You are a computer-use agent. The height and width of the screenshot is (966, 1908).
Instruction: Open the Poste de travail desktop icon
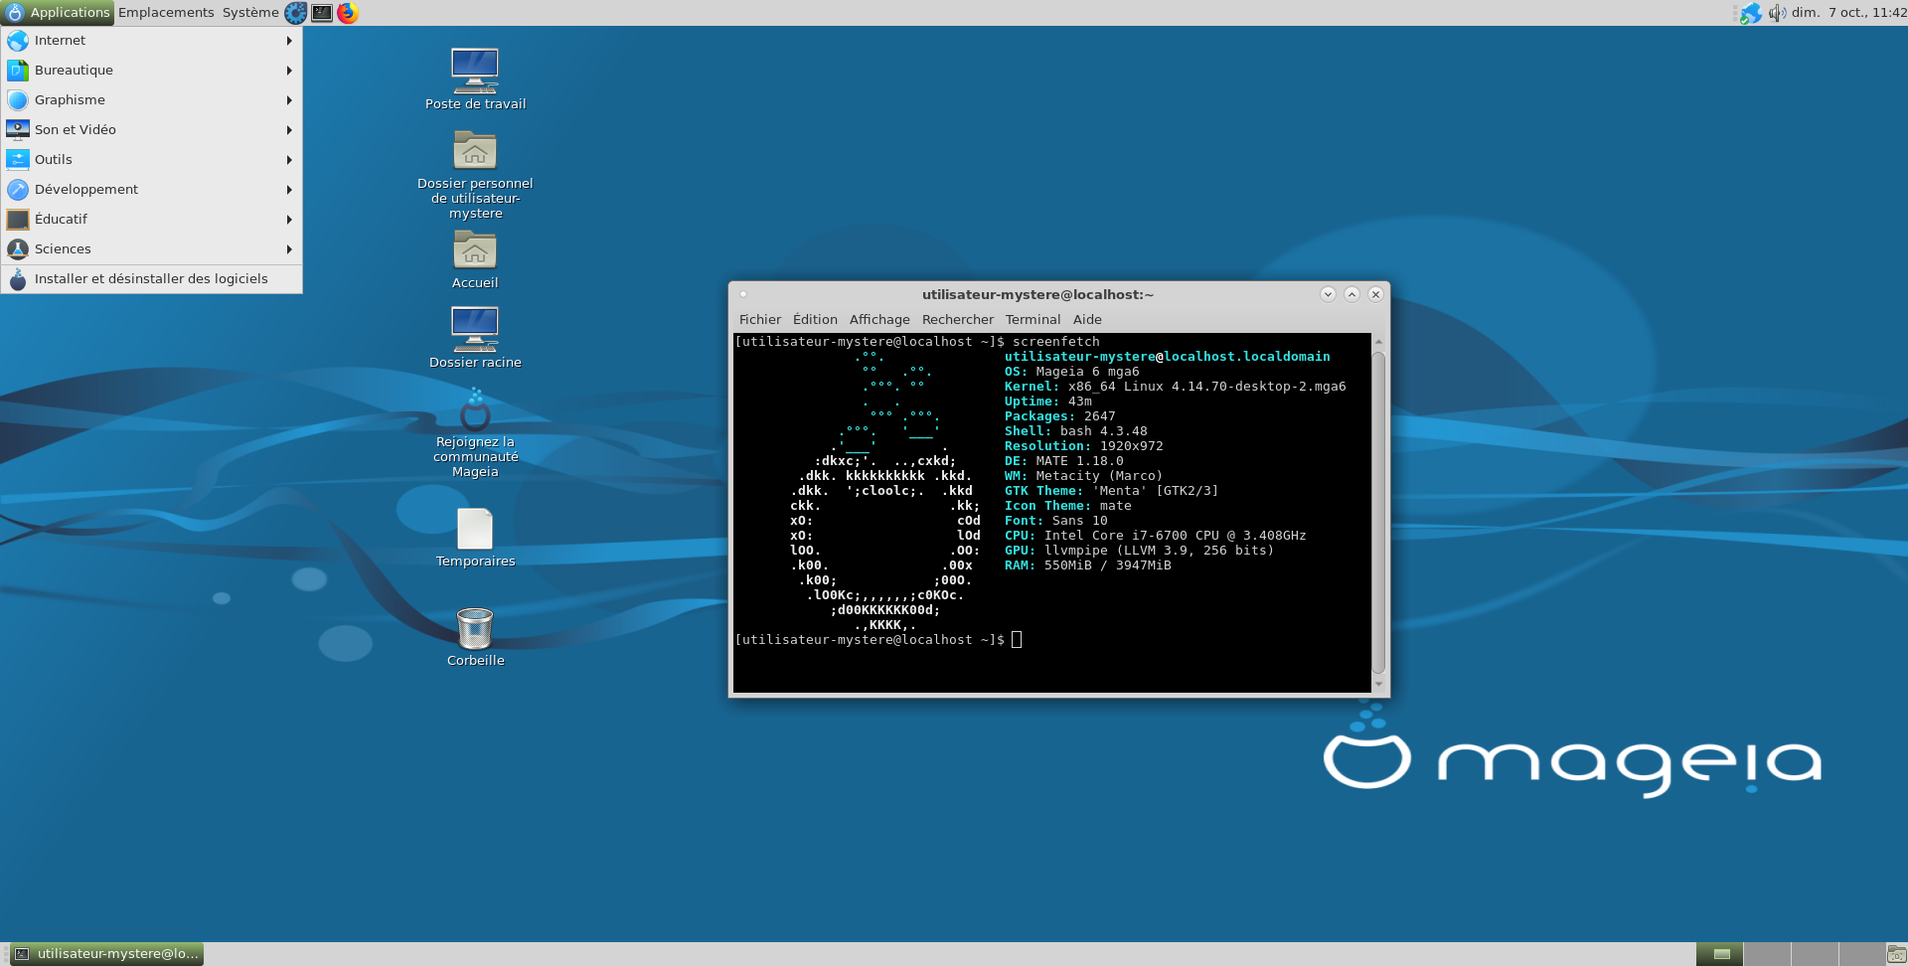(475, 79)
